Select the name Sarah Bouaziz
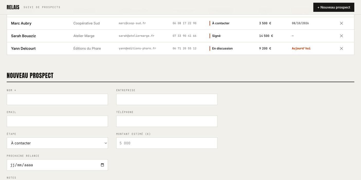This screenshot has height=180, width=361. click(x=23, y=36)
